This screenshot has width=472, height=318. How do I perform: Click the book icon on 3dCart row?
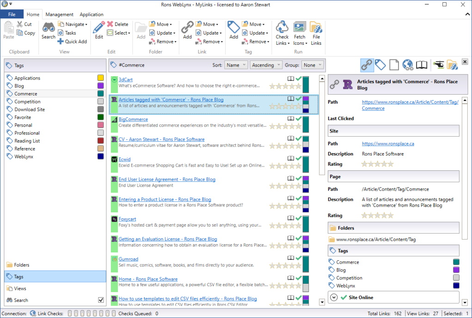(x=290, y=79)
